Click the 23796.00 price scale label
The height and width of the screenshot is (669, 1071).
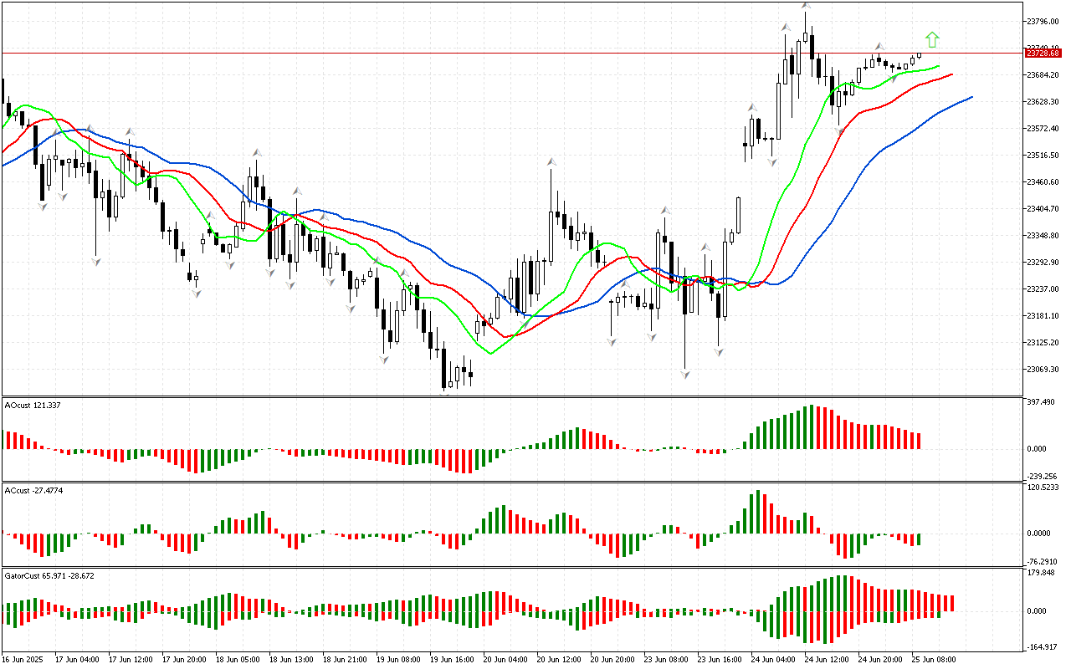(x=1043, y=21)
